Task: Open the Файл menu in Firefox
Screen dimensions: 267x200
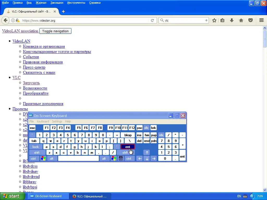Action: [5, 3]
